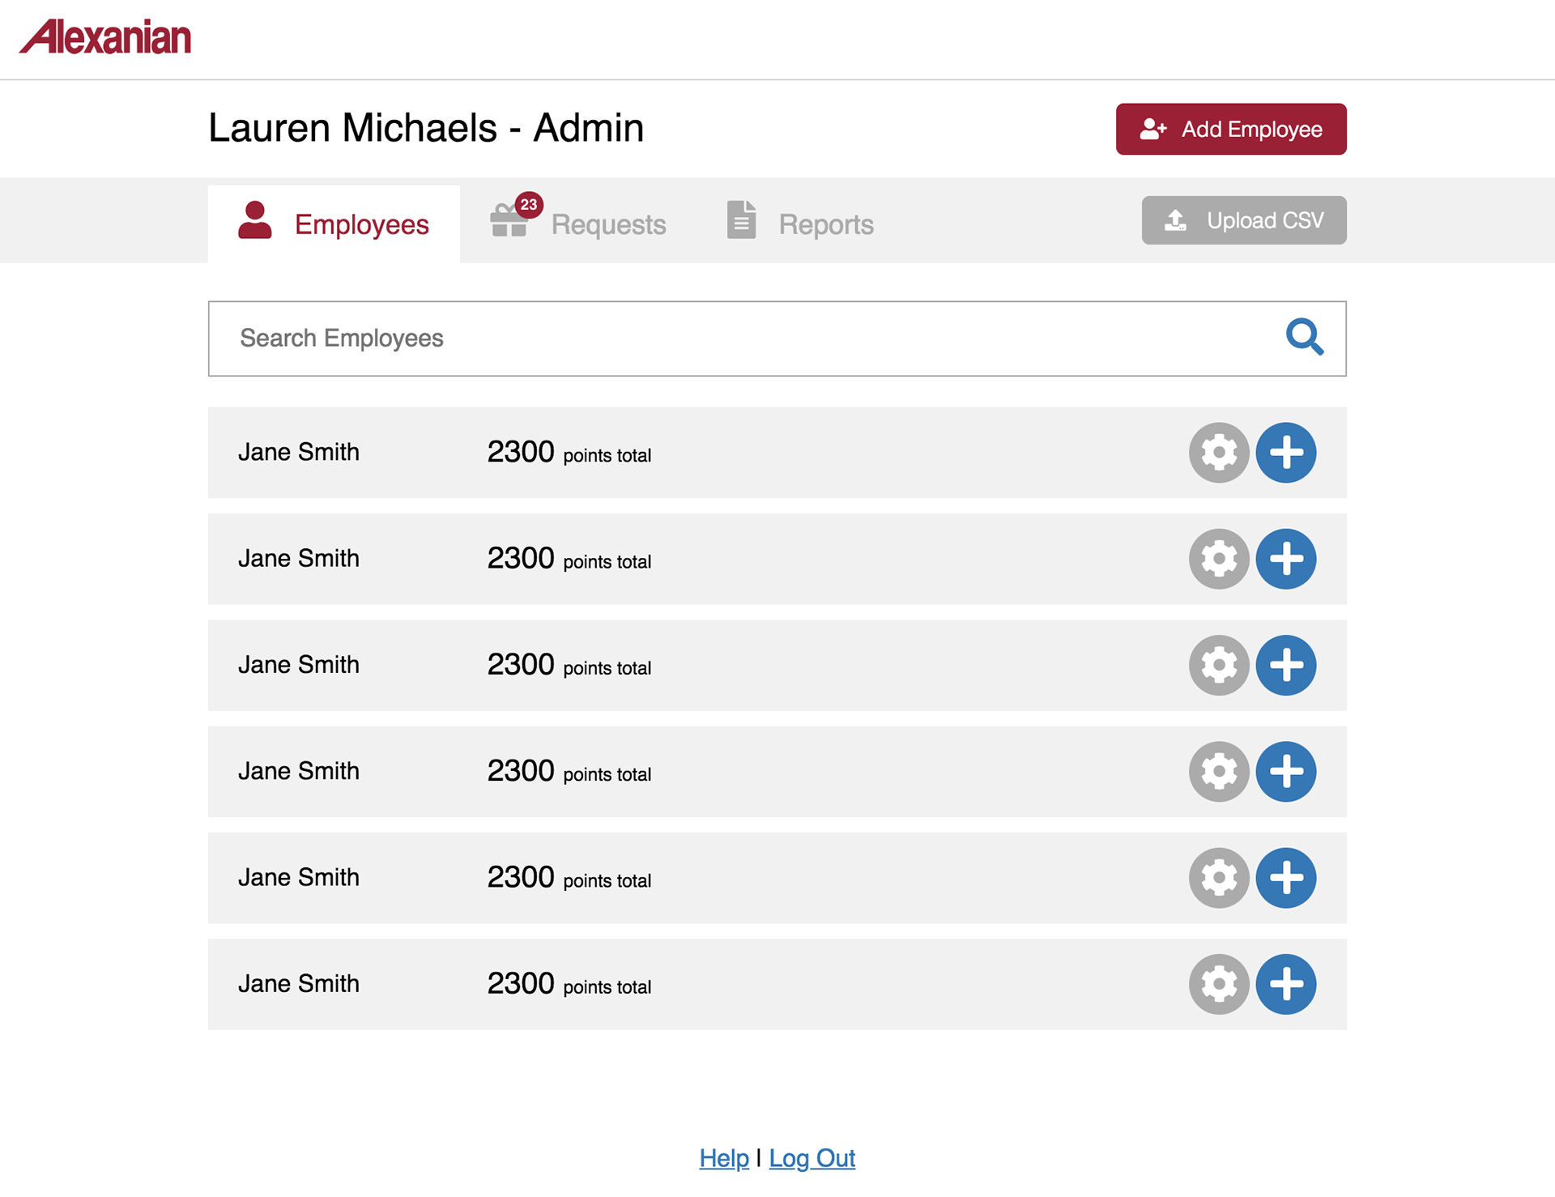Add points to first Jane Smith row
1555x1197 pixels.
(x=1285, y=453)
